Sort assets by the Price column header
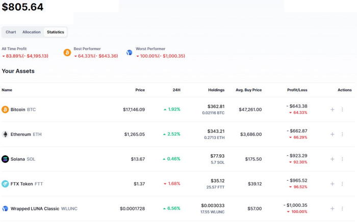This screenshot has height=222, width=357. pyautogui.click(x=140, y=90)
